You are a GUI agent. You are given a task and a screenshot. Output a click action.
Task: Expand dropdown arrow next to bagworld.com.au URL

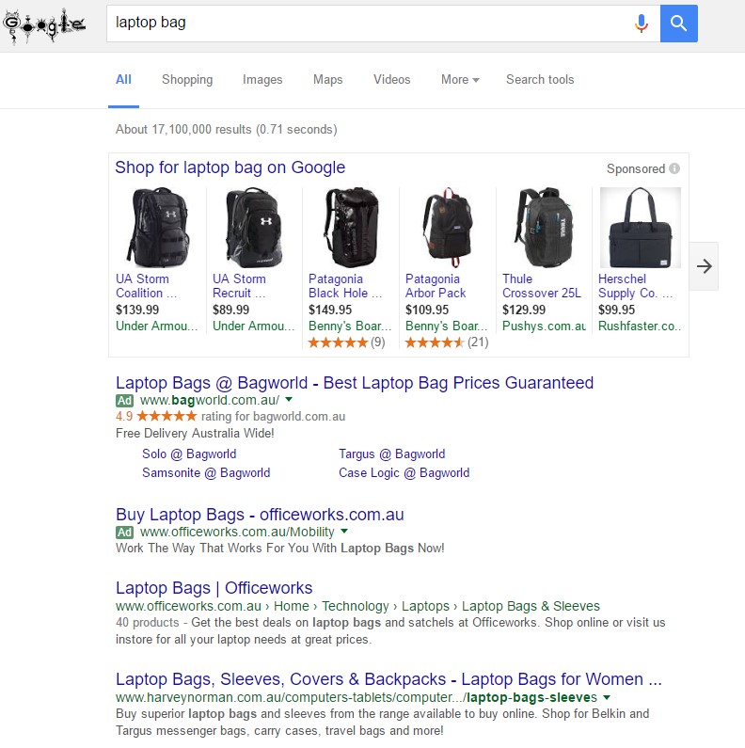pyautogui.click(x=289, y=399)
